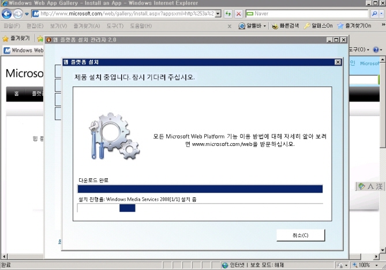This screenshot has height=270, width=386.
Task: Click the 홈 nav item on Microsoft page
Action: click(x=16, y=93)
